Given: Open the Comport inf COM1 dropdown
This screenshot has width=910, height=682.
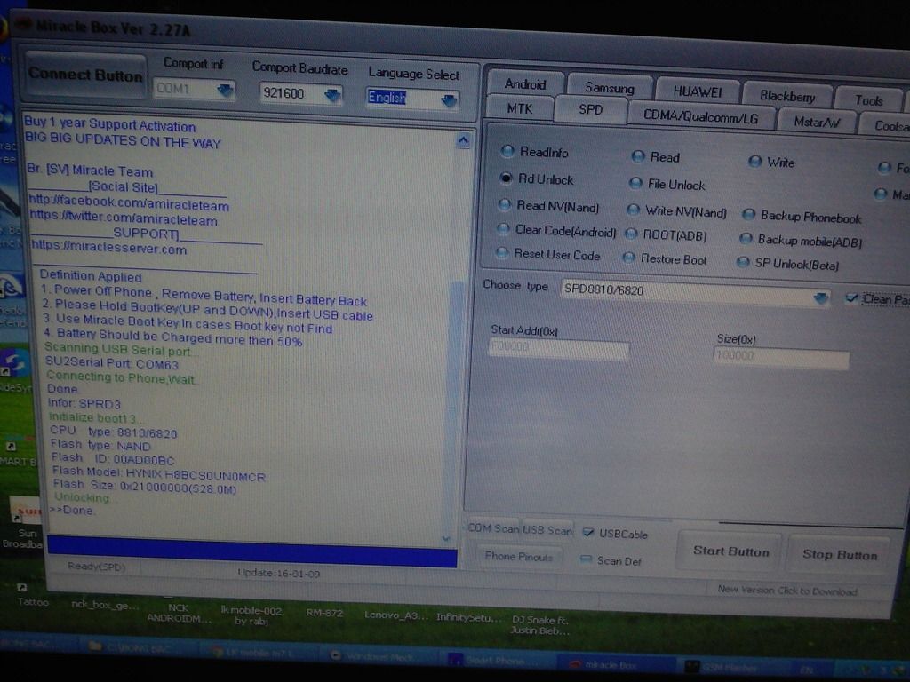Looking at the screenshot, I should click(225, 90).
